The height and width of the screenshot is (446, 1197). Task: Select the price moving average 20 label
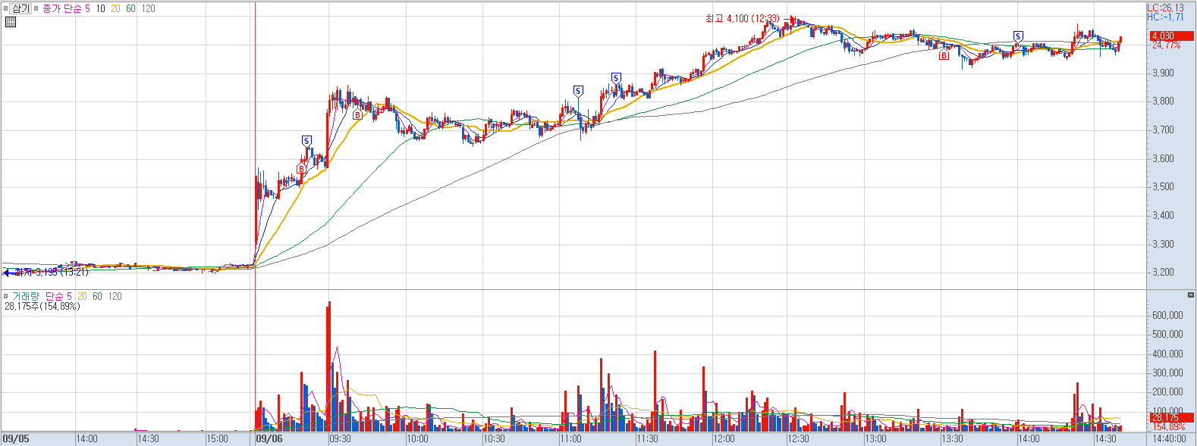(115, 8)
